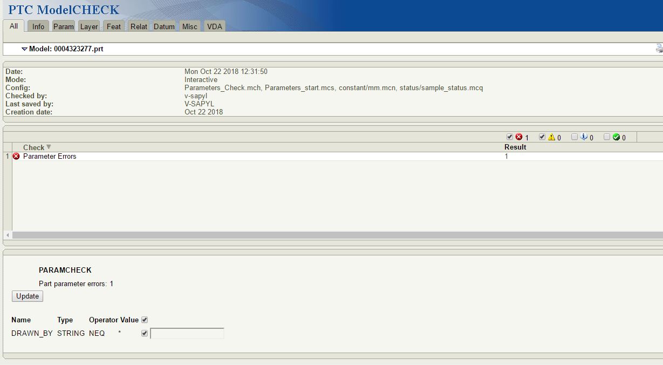Uncheck the Value checkbox in the DRAWN_BY row
This screenshot has width=663, height=365.
pyautogui.click(x=144, y=333)
